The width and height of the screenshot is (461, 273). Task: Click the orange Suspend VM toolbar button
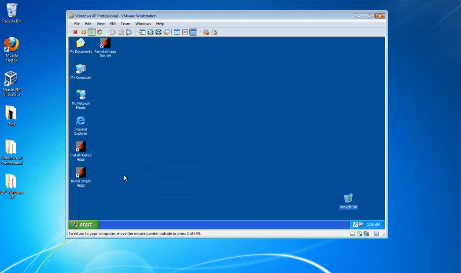(84, 32)
